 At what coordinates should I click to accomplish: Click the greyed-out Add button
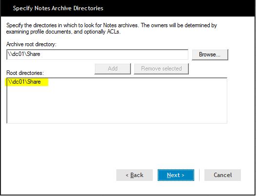tap(112, 69)
